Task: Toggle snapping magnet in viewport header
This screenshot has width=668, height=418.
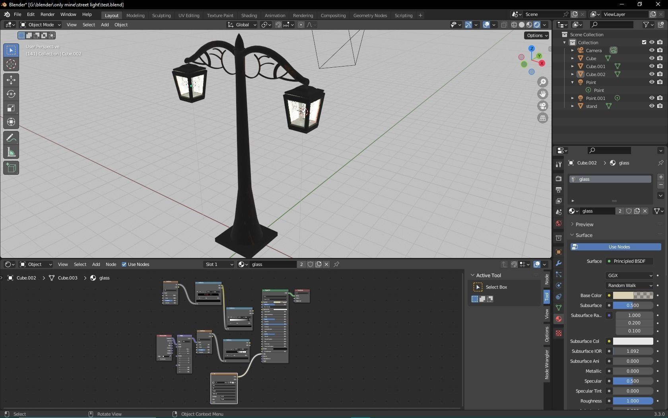Action: point(278,25)
